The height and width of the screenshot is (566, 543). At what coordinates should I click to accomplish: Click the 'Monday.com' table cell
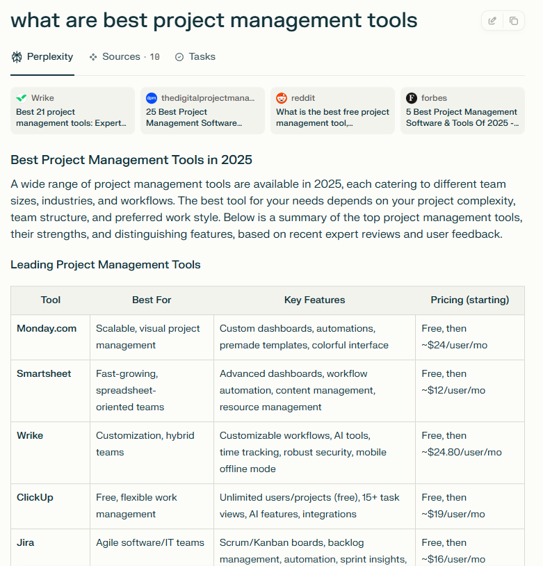point(51,337)
